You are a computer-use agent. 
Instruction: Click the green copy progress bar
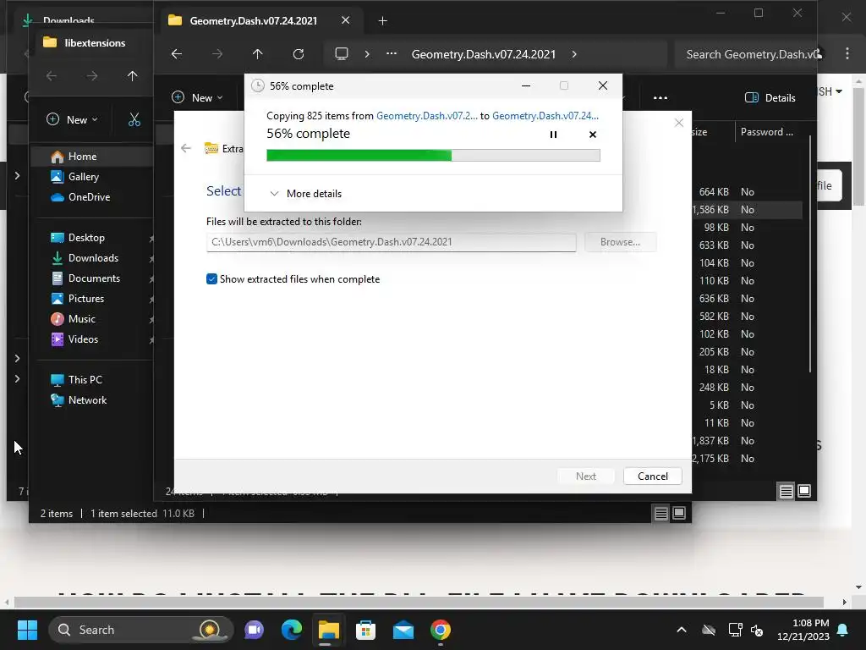click(433, 156)
